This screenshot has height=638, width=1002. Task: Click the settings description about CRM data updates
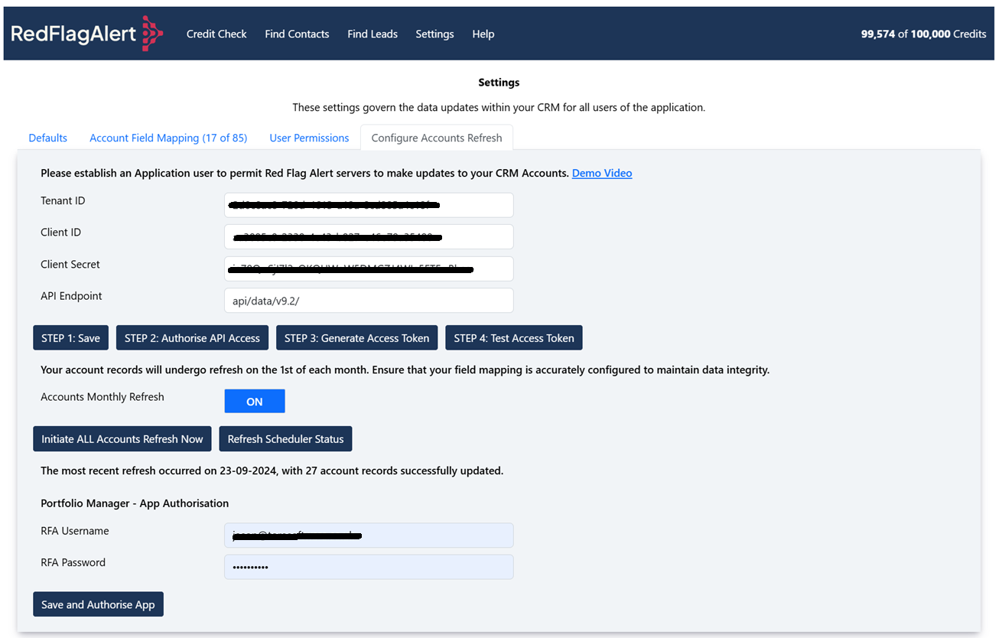click(499, 107)
